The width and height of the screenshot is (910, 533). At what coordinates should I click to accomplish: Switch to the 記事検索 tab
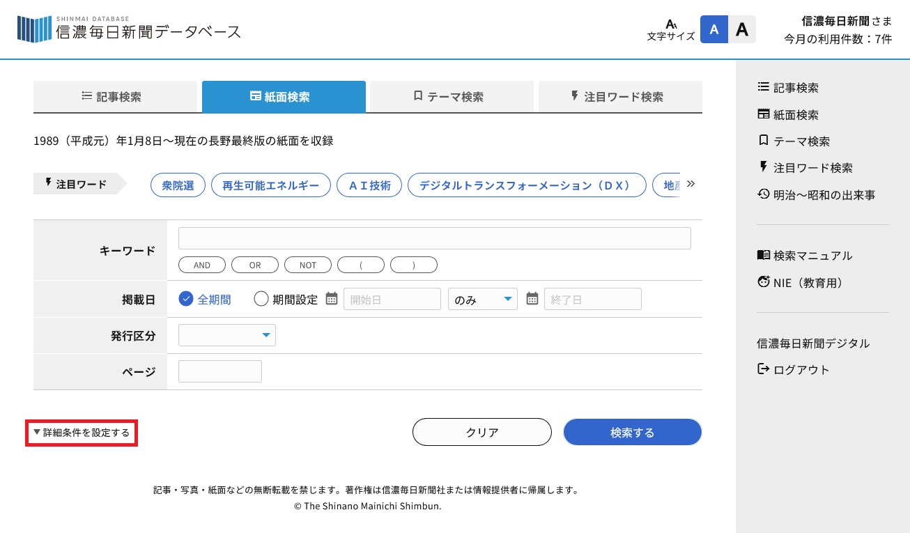[x=115, y=97]
